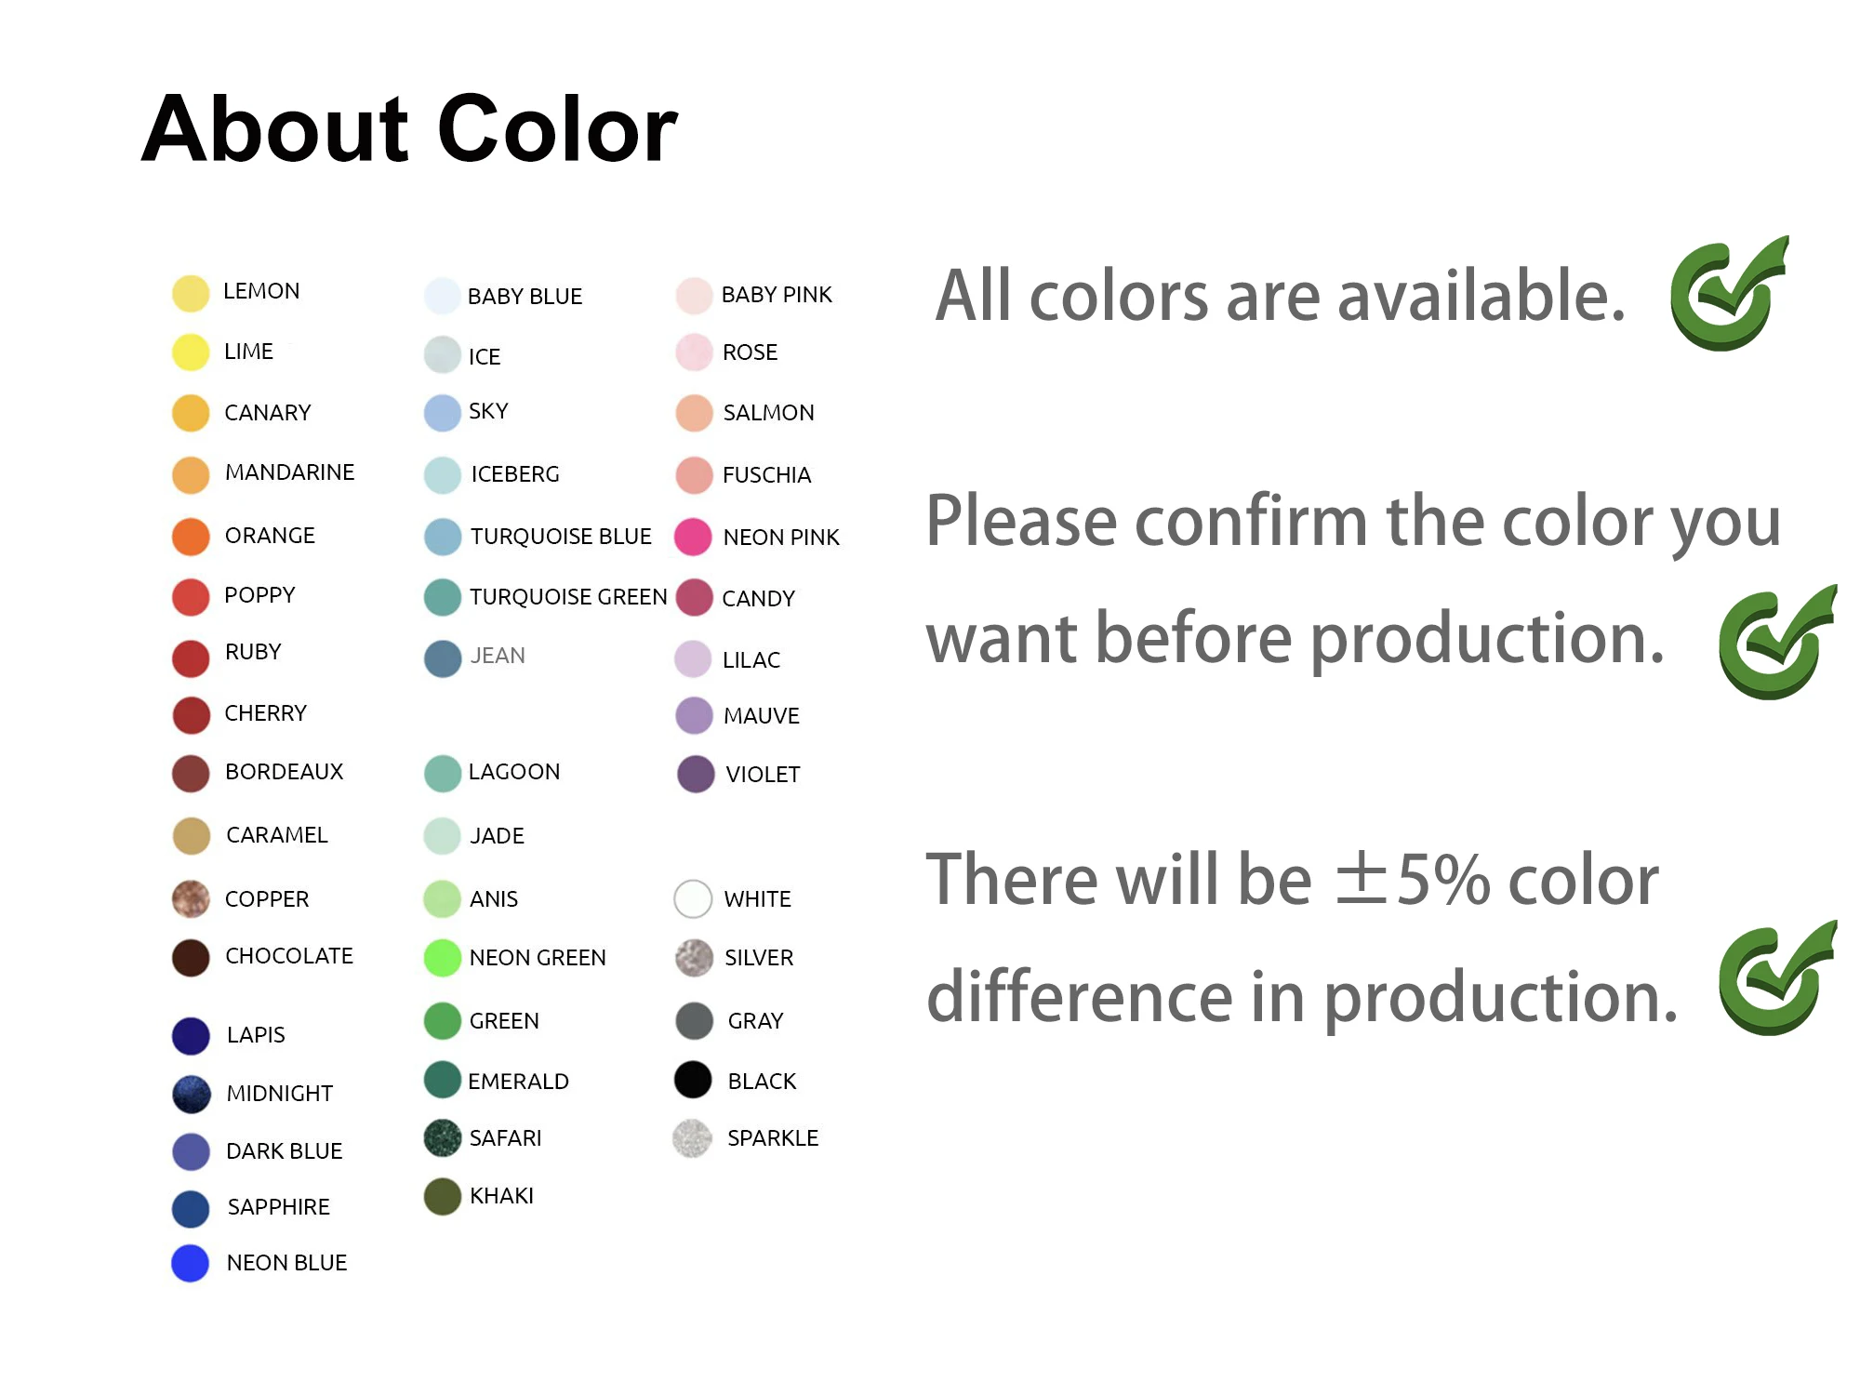Select the Lemon yellow color swatch

pyautogui.click(x=191, y=293)
